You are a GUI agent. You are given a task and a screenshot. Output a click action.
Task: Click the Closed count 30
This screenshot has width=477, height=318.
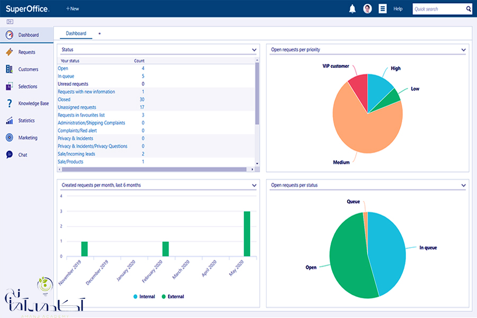(142, 100)
